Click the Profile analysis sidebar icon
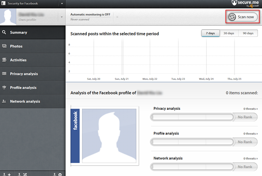Image resolution: width=262 pixels, height=176 pixels. click(x=4, y=88)
